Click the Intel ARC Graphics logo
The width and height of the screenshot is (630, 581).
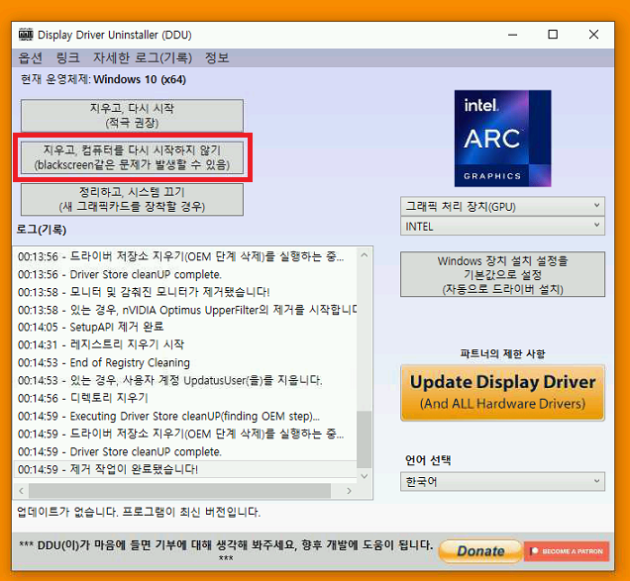point(502,139)
